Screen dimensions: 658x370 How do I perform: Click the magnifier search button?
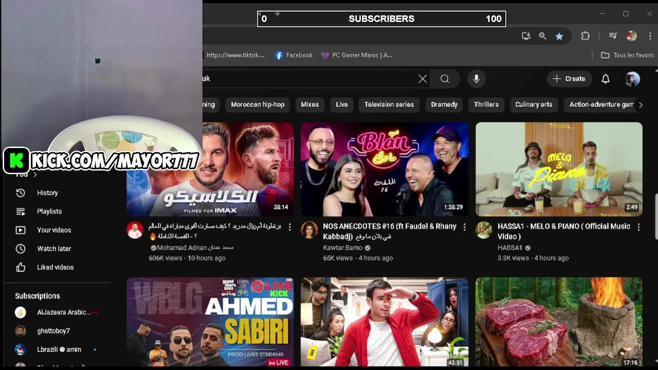[x=445, y=79]
